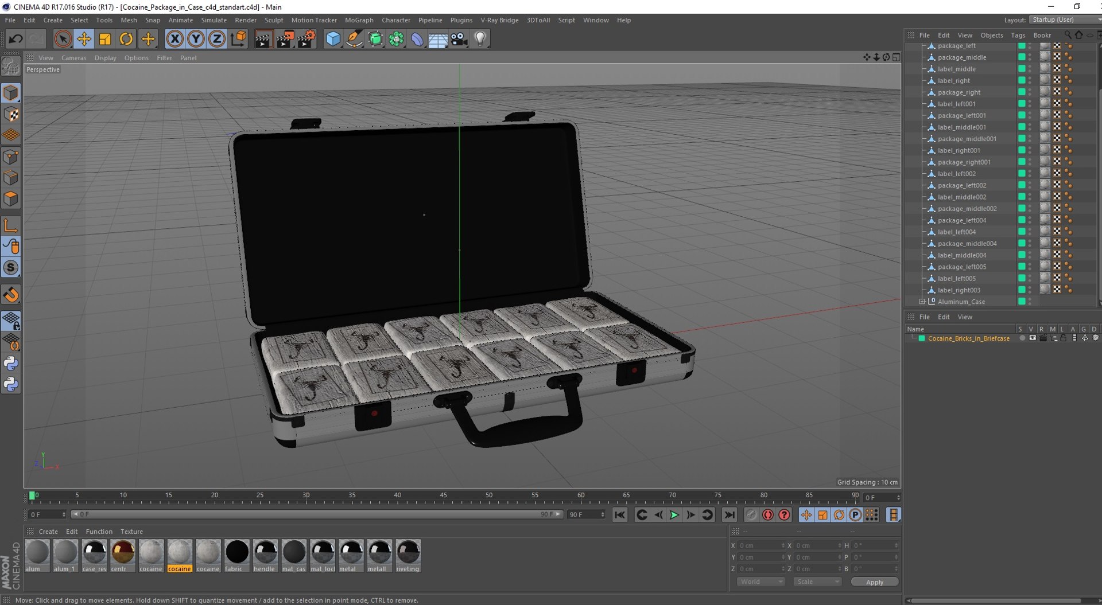Activate the Scale tool in top toolbar
The height and width of the screenshot is (605, 1102).
click(105, 39)
